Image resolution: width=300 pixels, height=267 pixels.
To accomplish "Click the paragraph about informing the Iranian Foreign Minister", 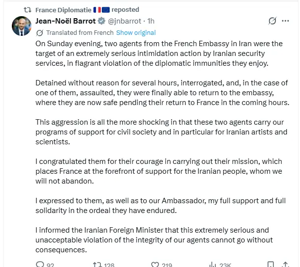I will point(154,240).
